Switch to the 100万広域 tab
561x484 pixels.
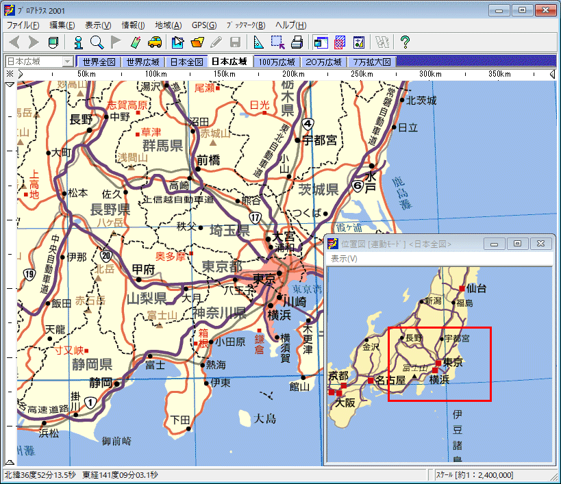pos(277,62)
